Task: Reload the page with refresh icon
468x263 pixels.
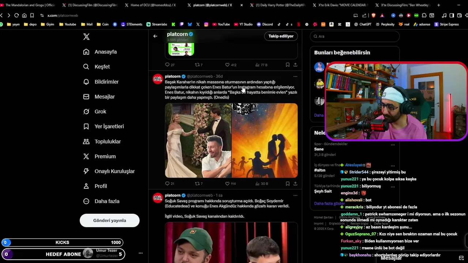Action: [x=16, y=15]
